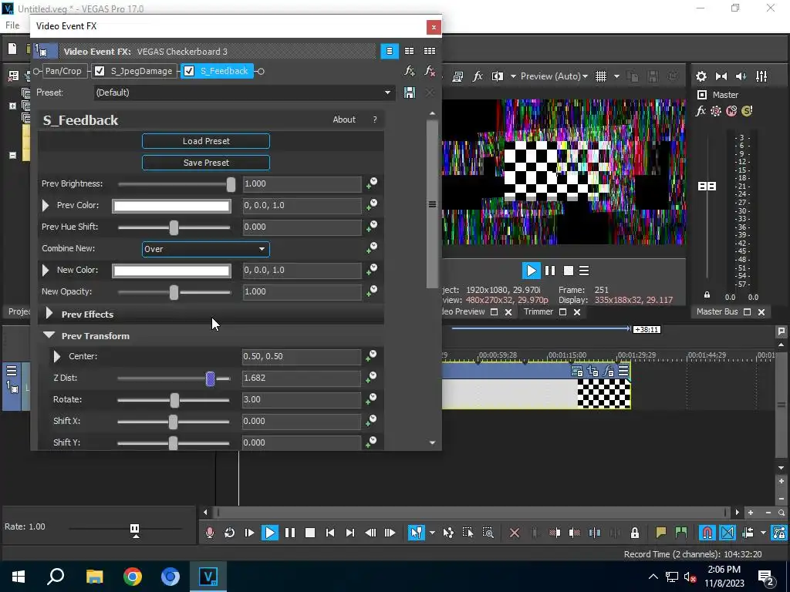790x592 pixels.
Task: Click the Save Preset floppy disk icon
Action: click(410, 92)
